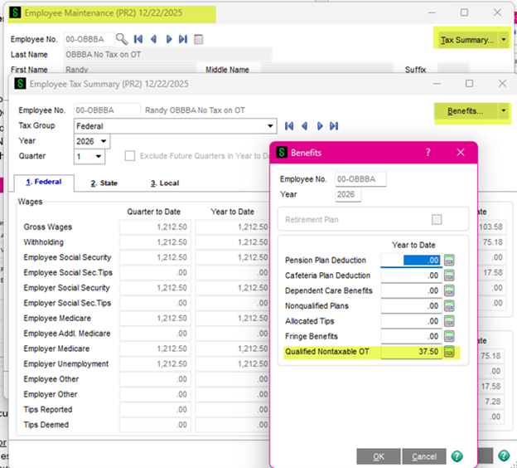Open the Benefits button dropdown arrow
The height and width of the screenshot is (468, 517).
pos(503,110)
